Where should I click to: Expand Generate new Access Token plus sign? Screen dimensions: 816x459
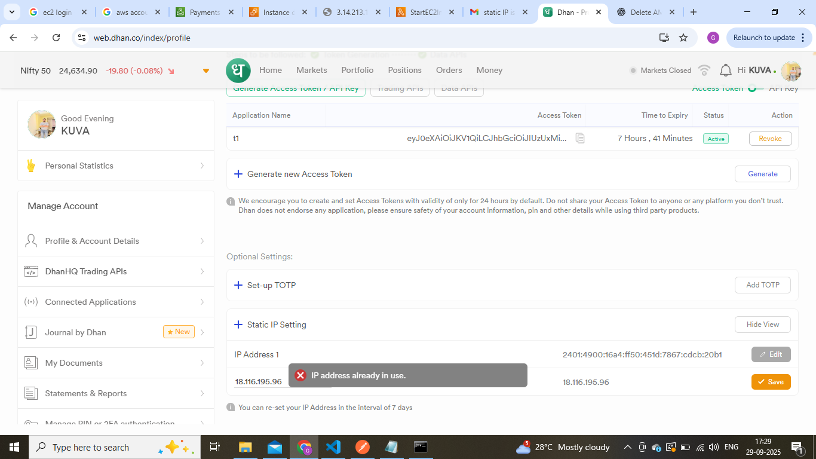pyautogui.click(x=238, y=174)
